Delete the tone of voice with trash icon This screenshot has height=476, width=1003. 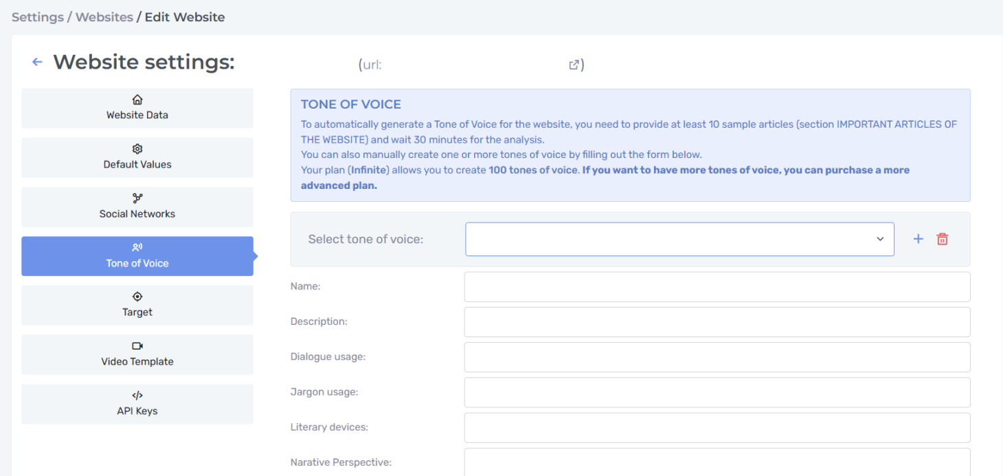click(943, 239)
